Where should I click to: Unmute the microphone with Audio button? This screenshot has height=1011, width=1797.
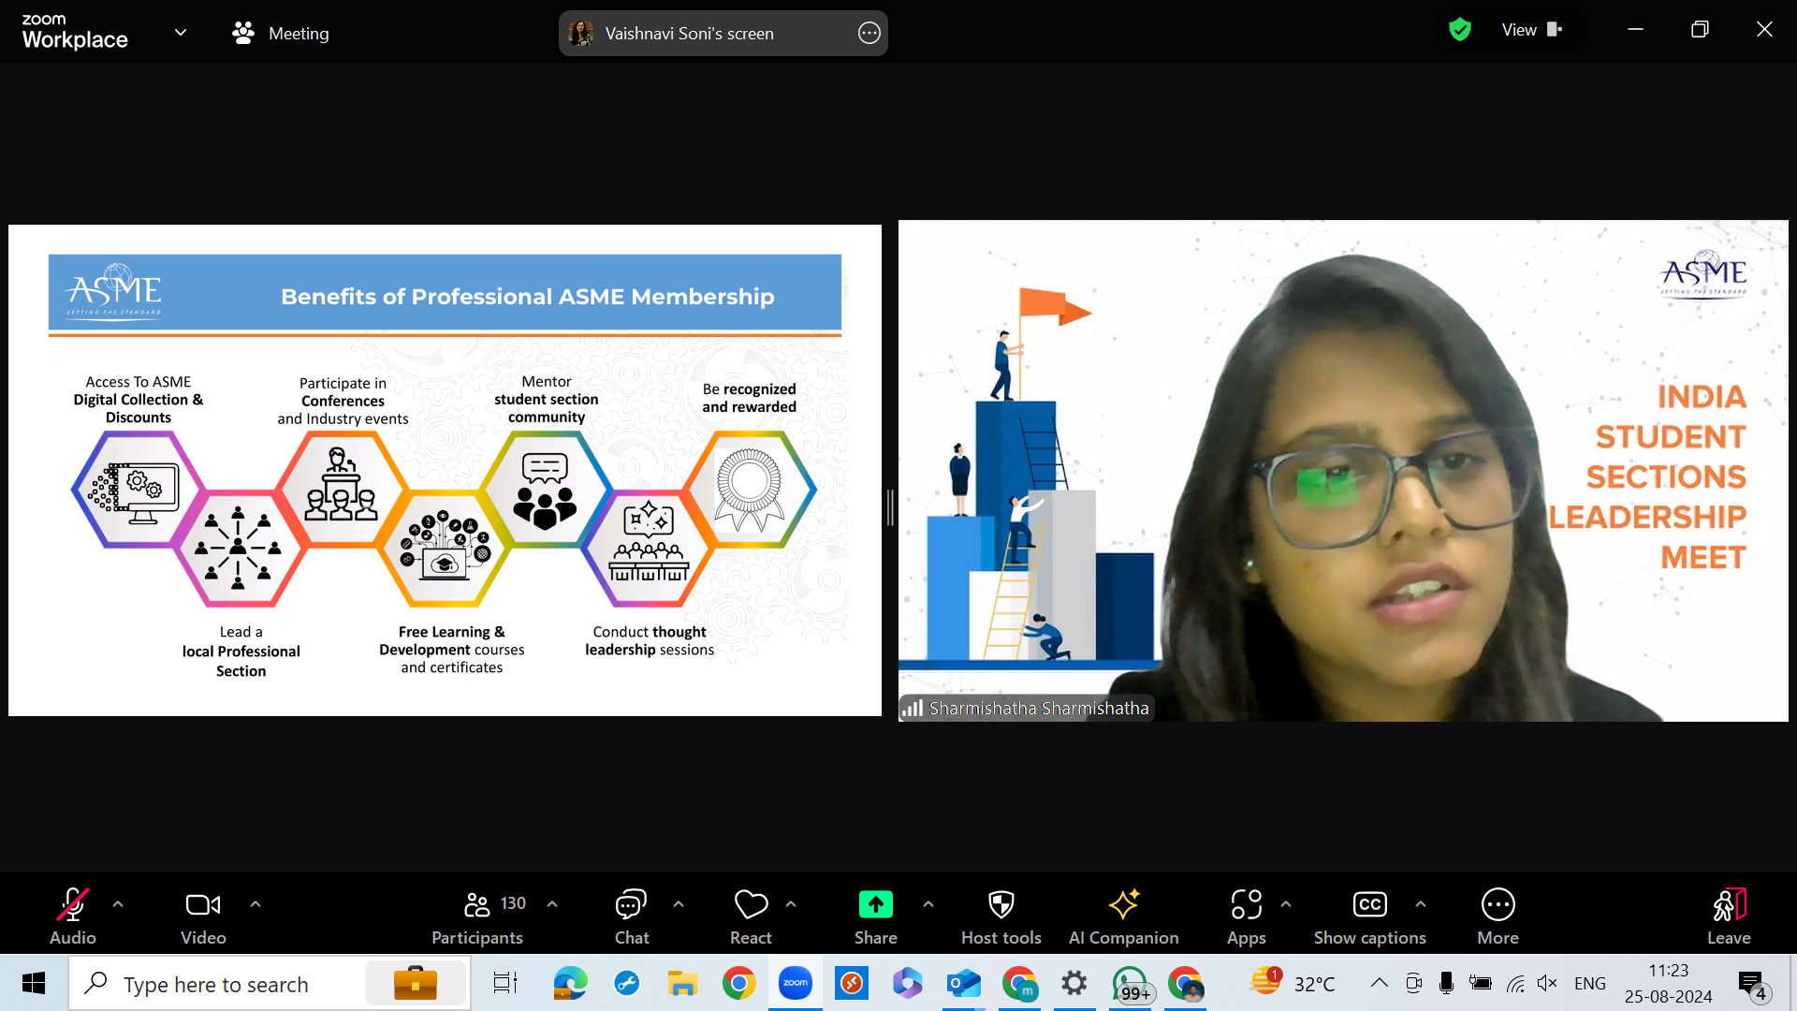[x=72, y=916]
